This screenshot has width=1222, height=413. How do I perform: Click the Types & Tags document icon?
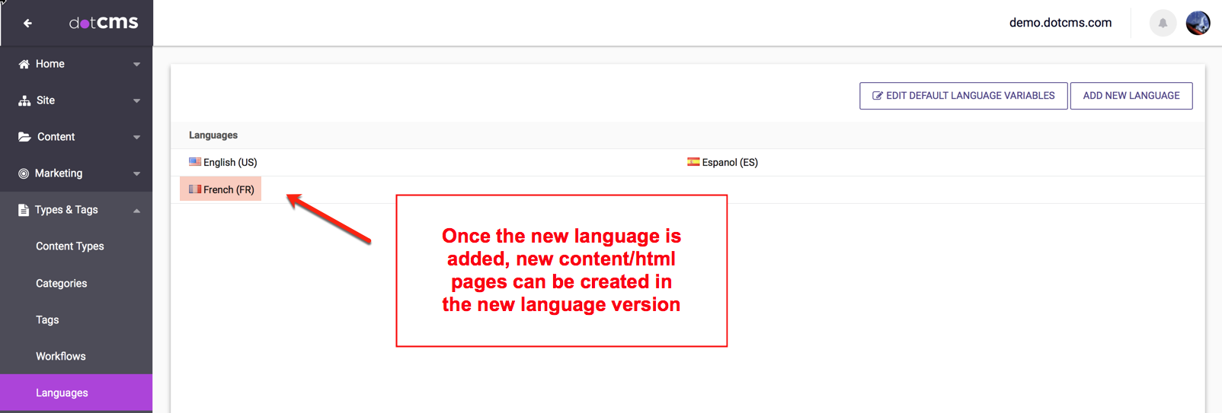[24, 210]
